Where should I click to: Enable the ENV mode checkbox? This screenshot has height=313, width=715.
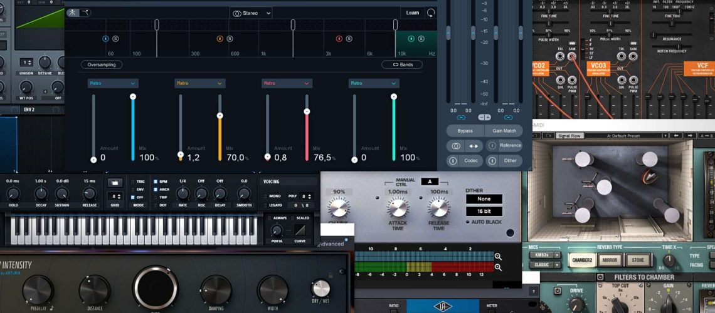(x=133, y=189)
